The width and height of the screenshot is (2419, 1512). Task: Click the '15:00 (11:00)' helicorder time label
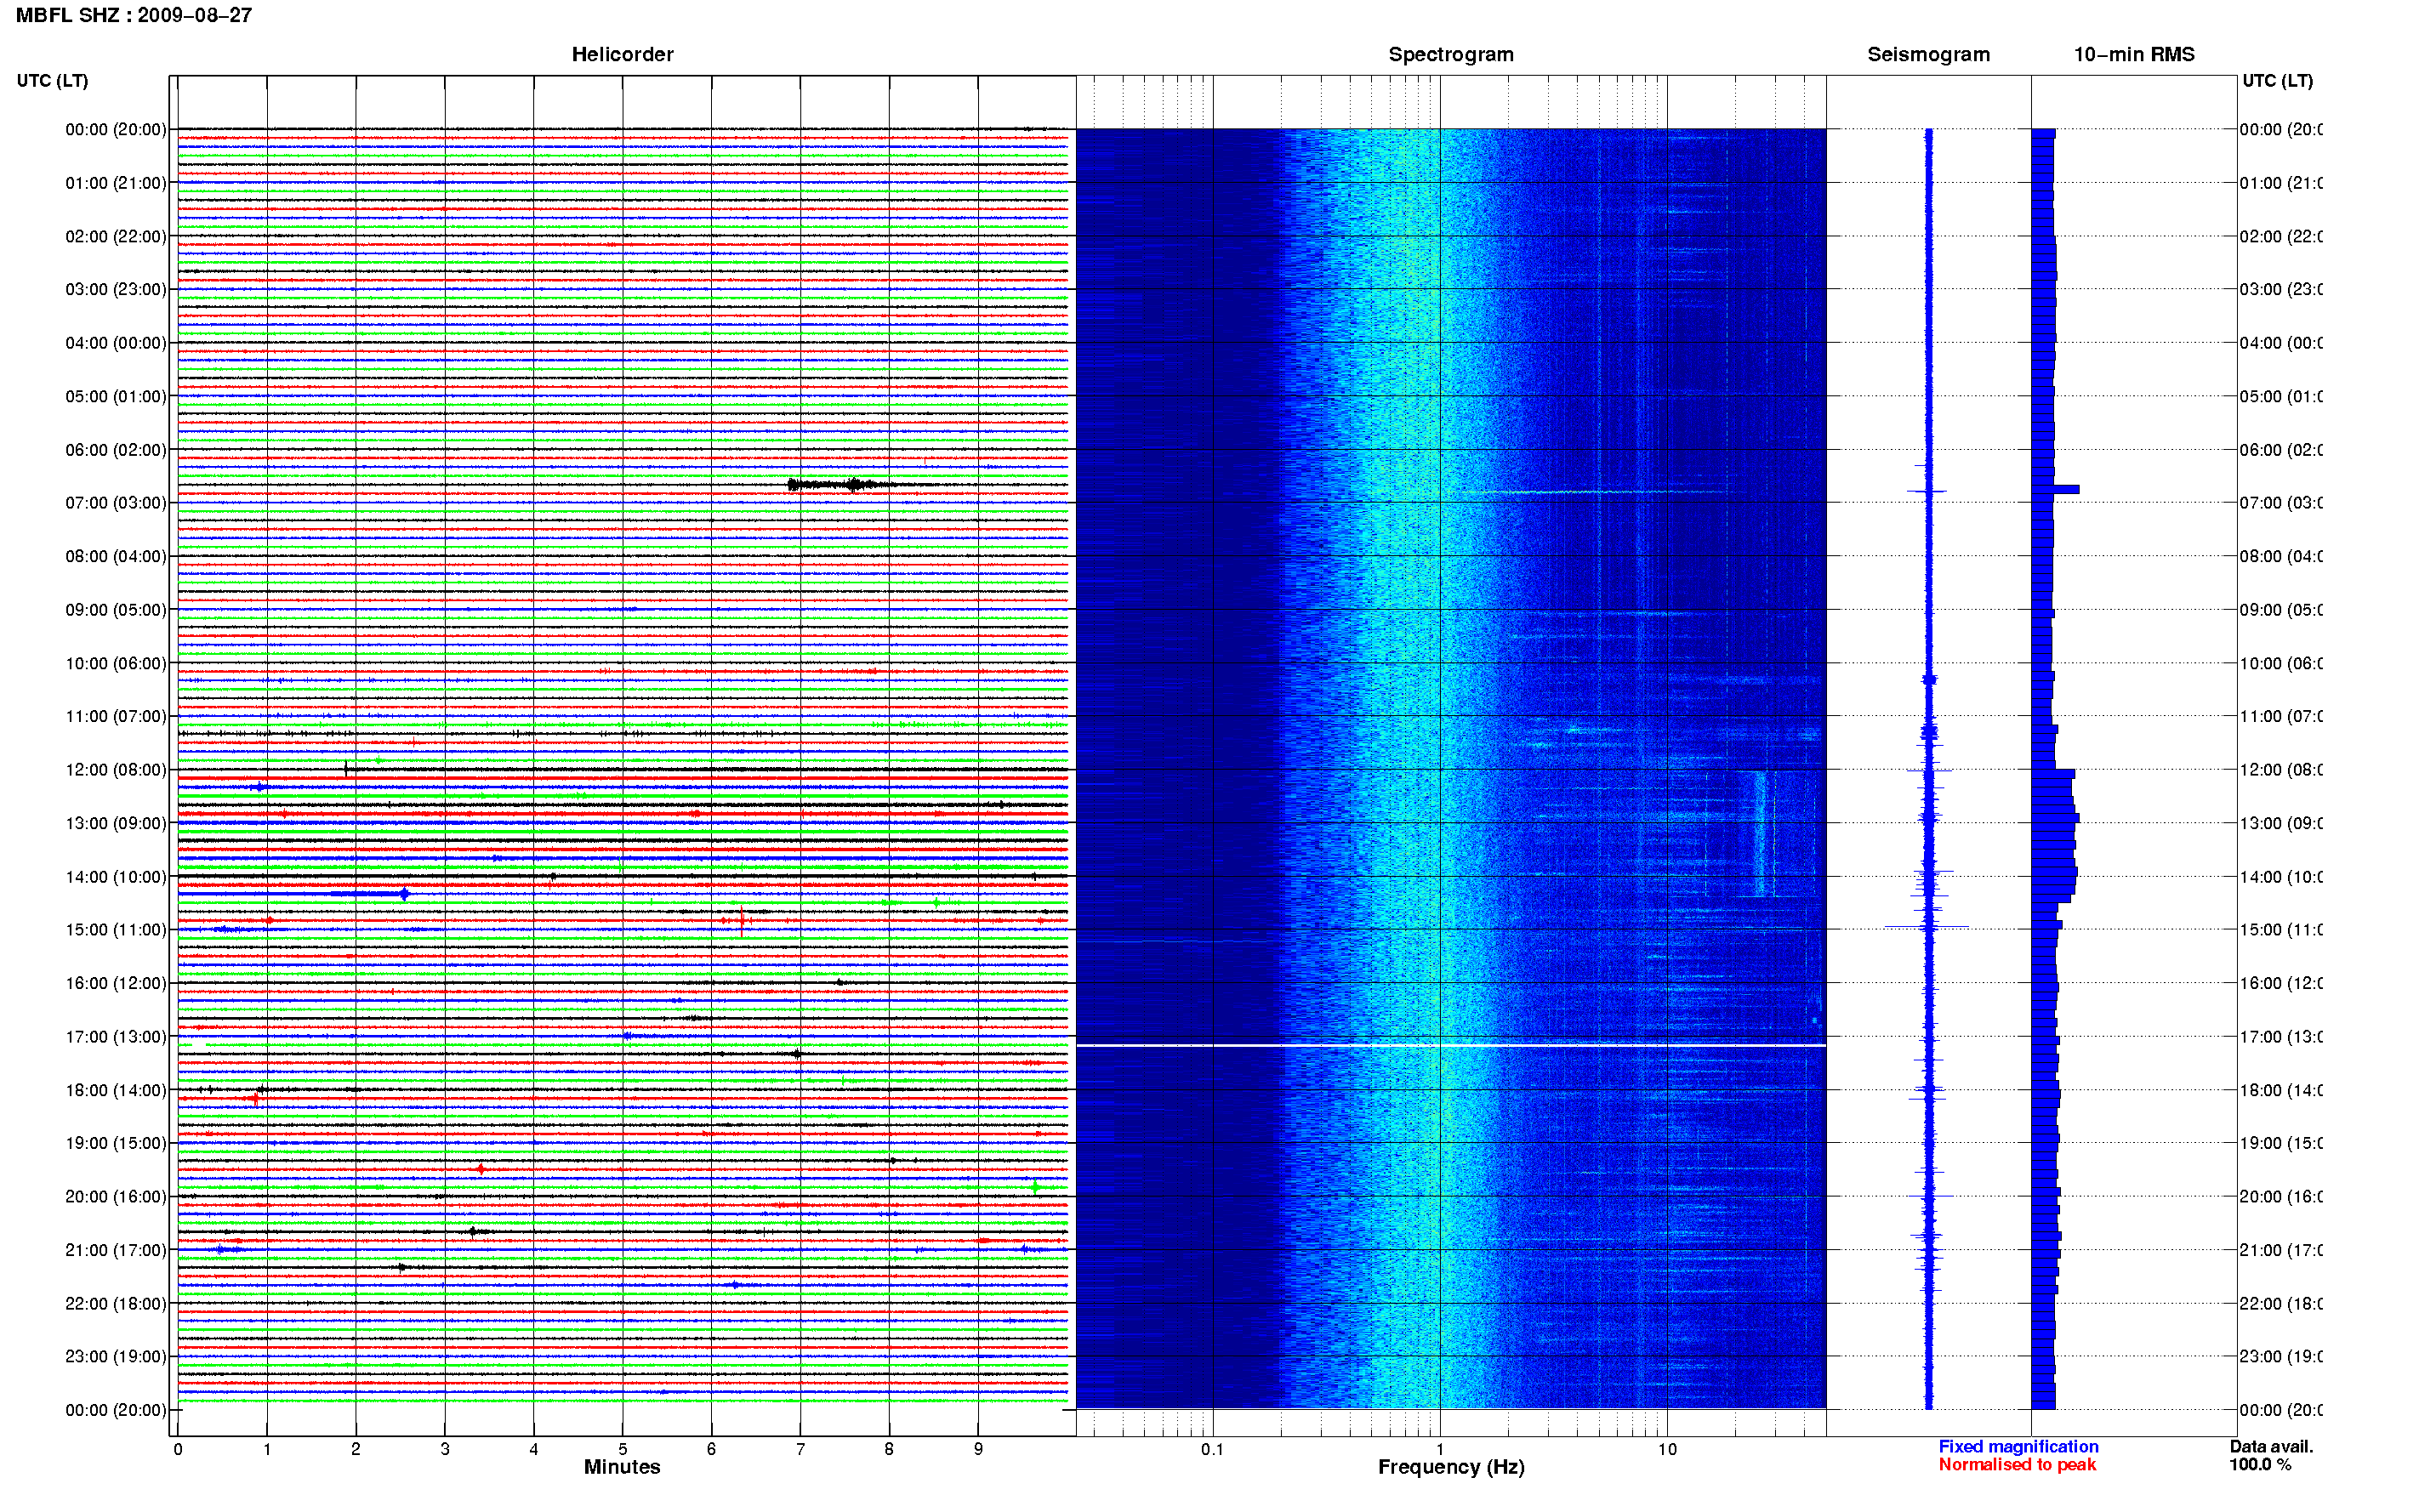coord(116,929)
